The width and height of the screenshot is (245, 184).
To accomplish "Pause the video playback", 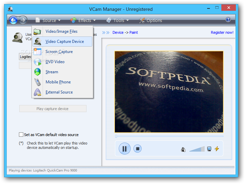I will point(125,149).
